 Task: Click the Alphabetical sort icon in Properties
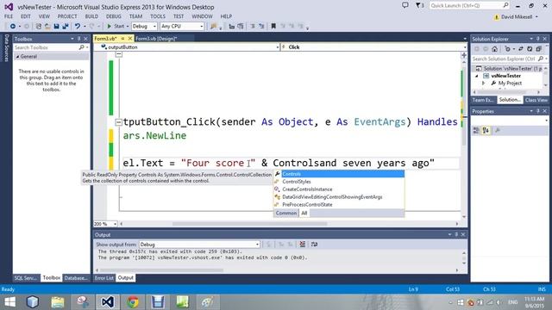[x=486, y=130]
